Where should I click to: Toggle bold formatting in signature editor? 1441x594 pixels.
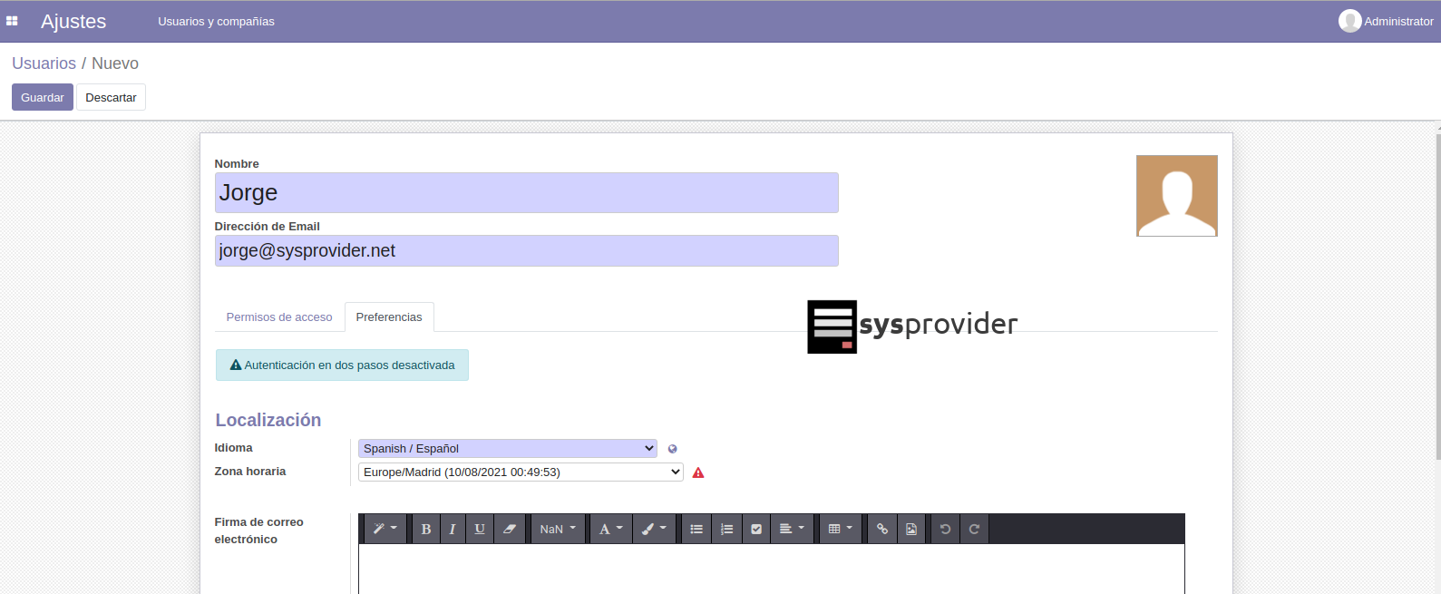click(426, 529)
